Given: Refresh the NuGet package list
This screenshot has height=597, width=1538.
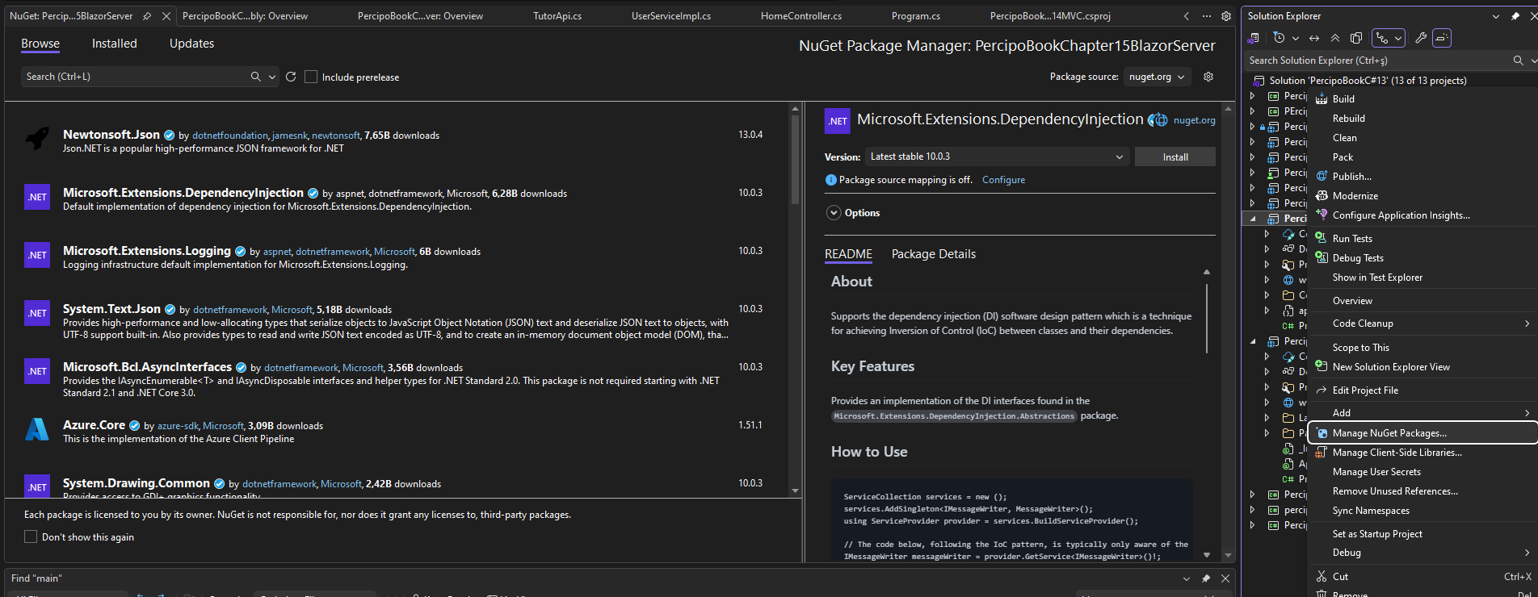Looking at the screenshot, I should coord(291,77).
